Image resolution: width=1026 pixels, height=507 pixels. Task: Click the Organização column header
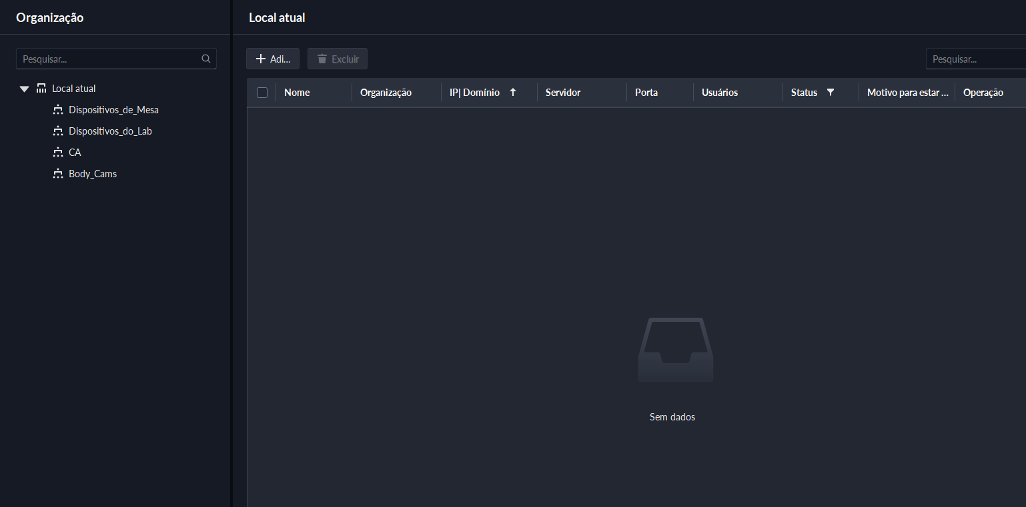[x=386, y=93]
